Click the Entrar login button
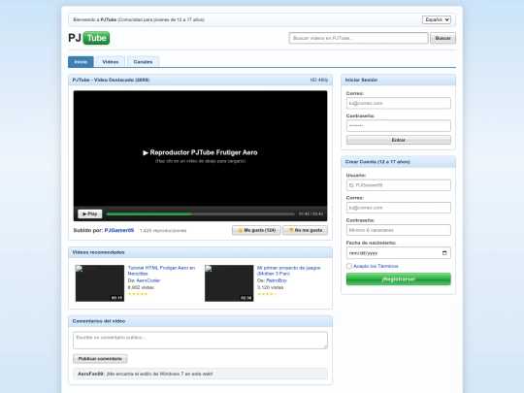Viewport: 524px width, 393px height. [399, 140]
